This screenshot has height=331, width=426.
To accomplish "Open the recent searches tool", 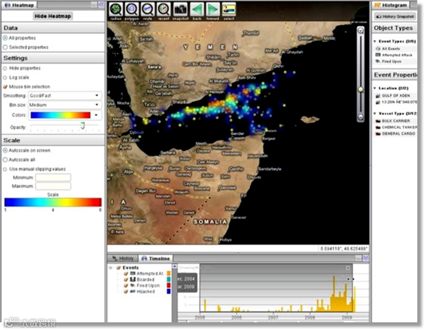I will (164, 9).
